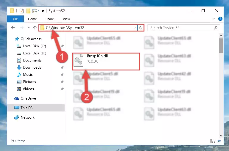
Task: Expand the ribbon with the chevron
Action: (214, 19)
